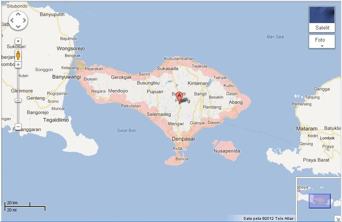
Task: Pan the map up with the arrow
Action: click(x=18, y=14)
